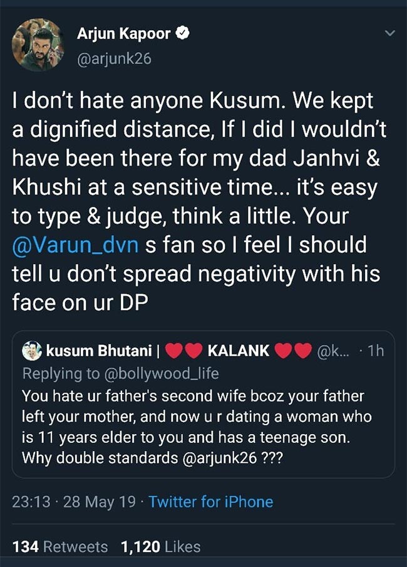
Task: Open the Twitter for iPhone link
Action: click(210, 502)
